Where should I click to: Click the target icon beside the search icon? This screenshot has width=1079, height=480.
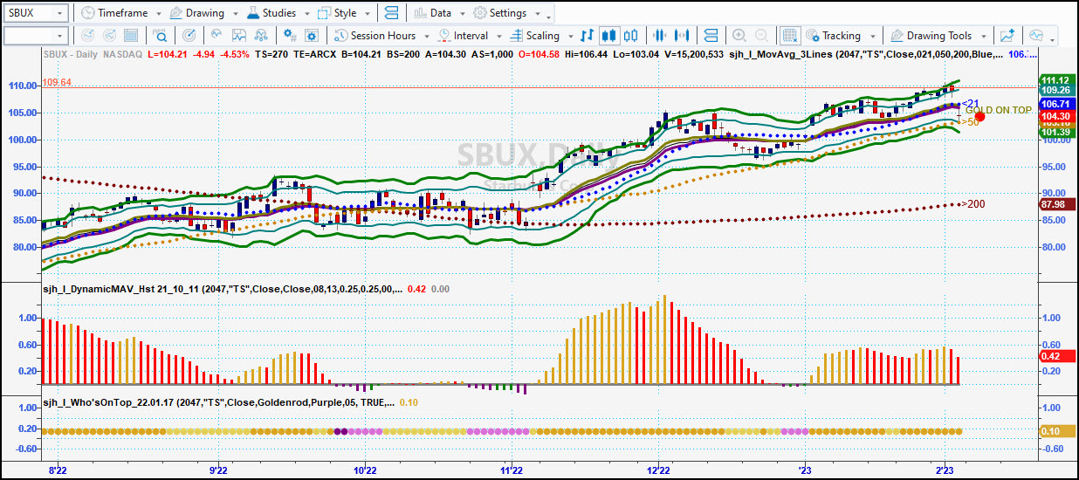[x=189, y=36]
